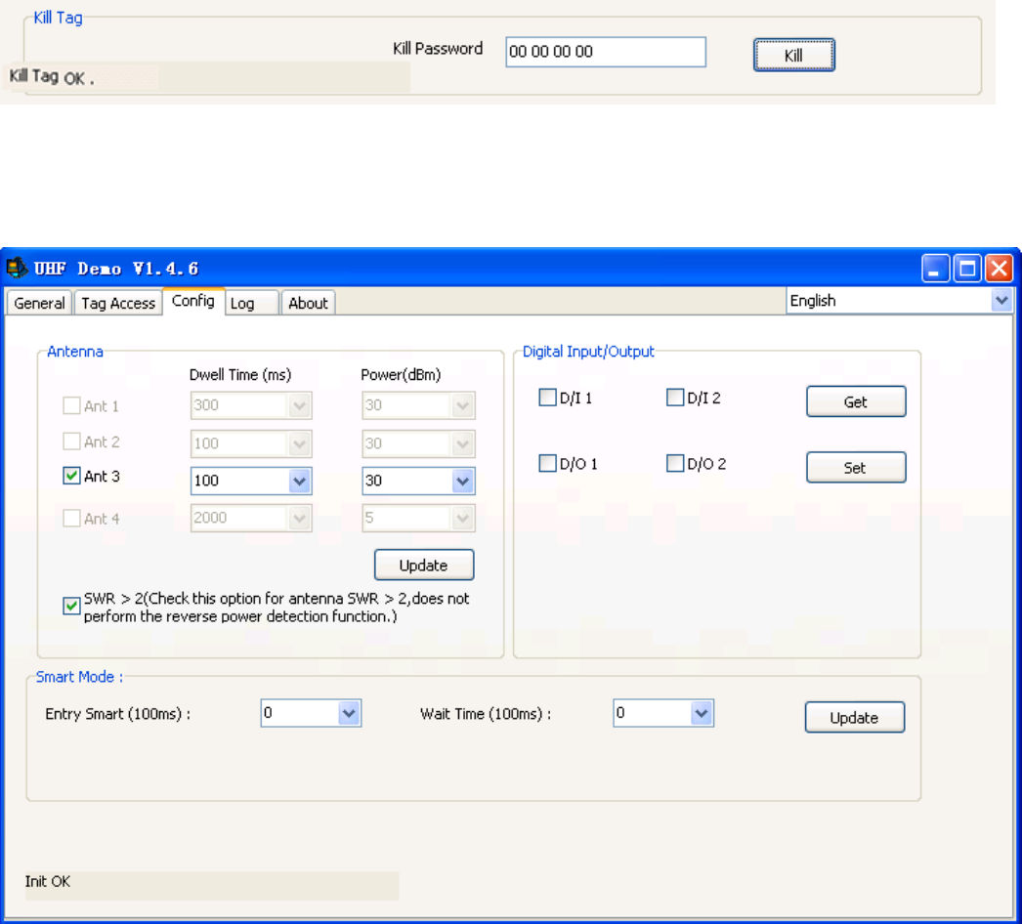Open the Ant 2 Power dropdown

[x=463, y=444]
